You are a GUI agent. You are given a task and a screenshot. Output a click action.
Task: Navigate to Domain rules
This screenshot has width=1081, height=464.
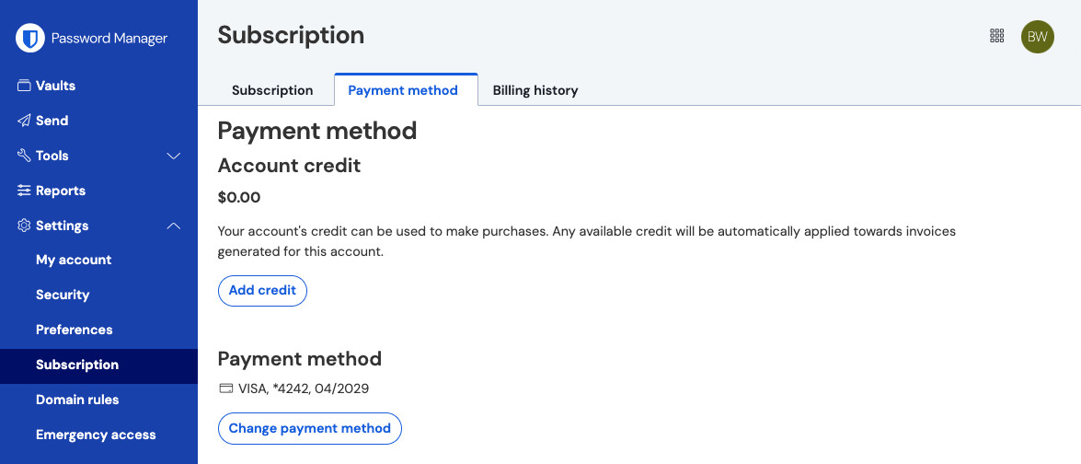[x=77, y=400]
